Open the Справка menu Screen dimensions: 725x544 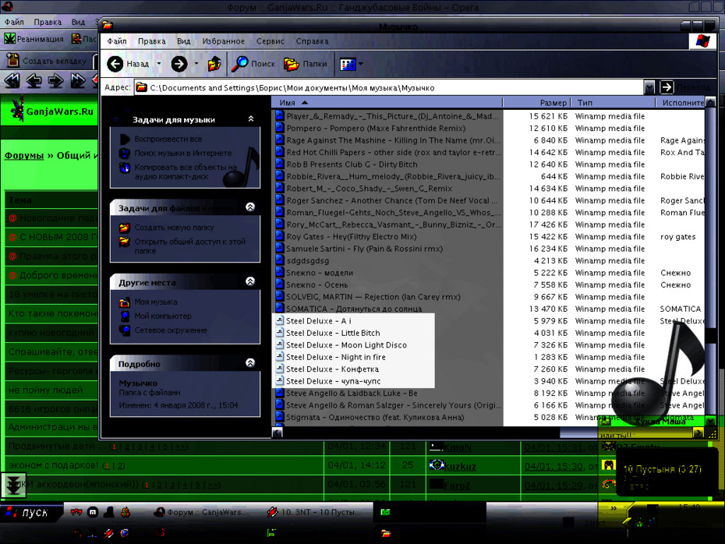[x=312, y=41]
